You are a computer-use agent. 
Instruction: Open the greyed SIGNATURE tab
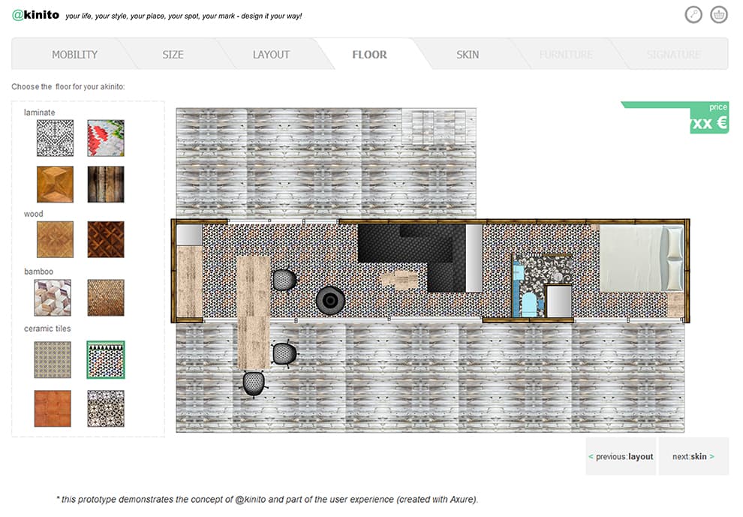(x=674, y=55)
